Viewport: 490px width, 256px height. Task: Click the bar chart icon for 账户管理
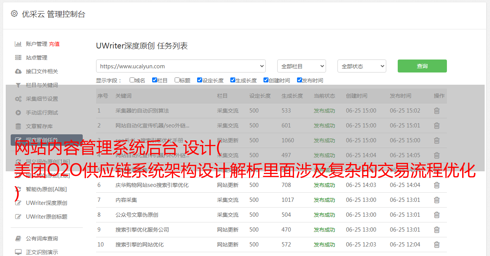(18, 44)
